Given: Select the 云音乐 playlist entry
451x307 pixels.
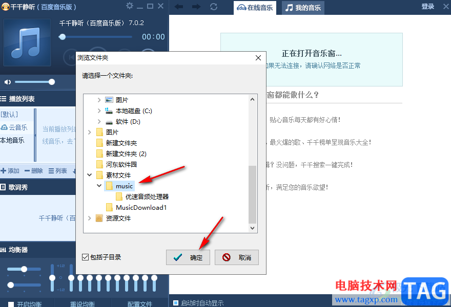Looking at the screenshot, I should click(14, 127).
